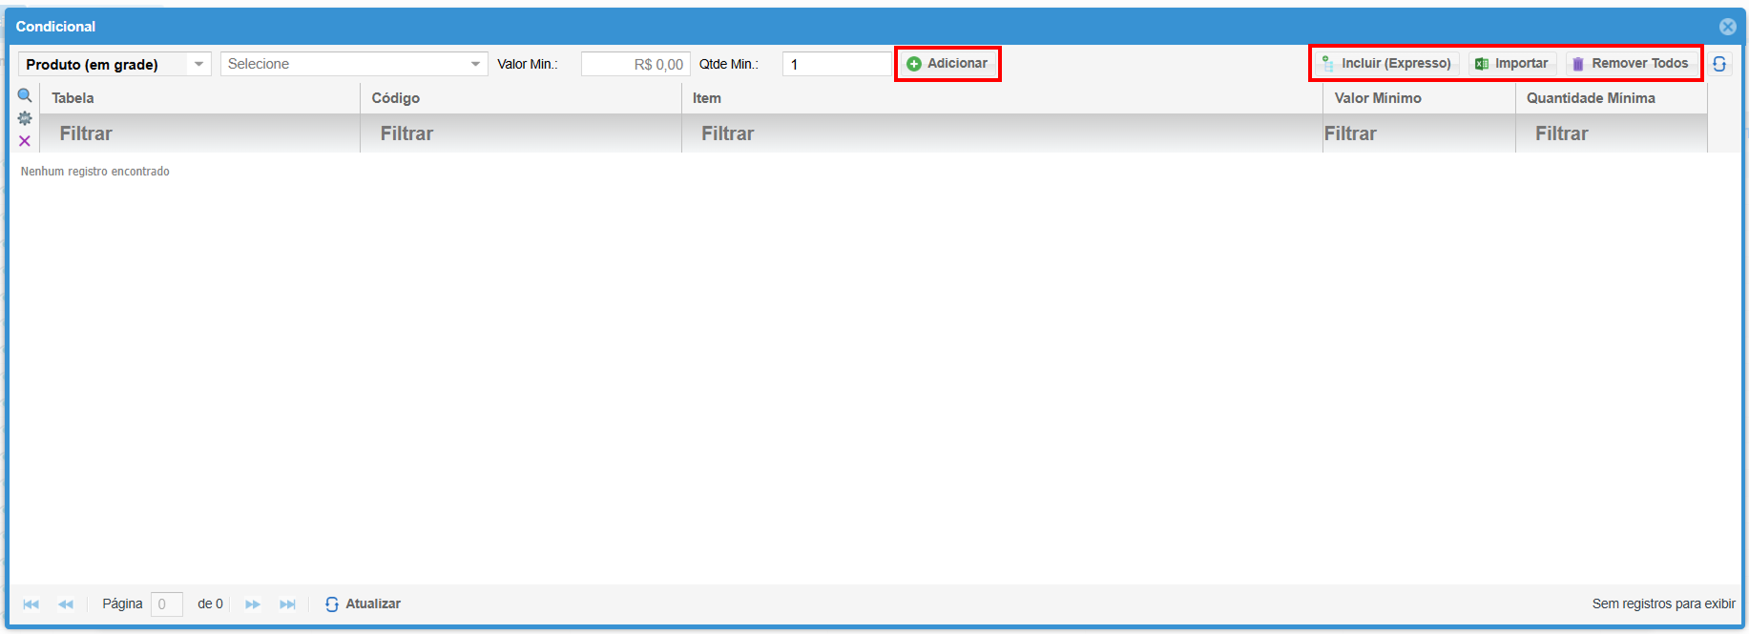Click the refresh icon next to Remover Todos
1749x634 pixels.
(1719, 64)
